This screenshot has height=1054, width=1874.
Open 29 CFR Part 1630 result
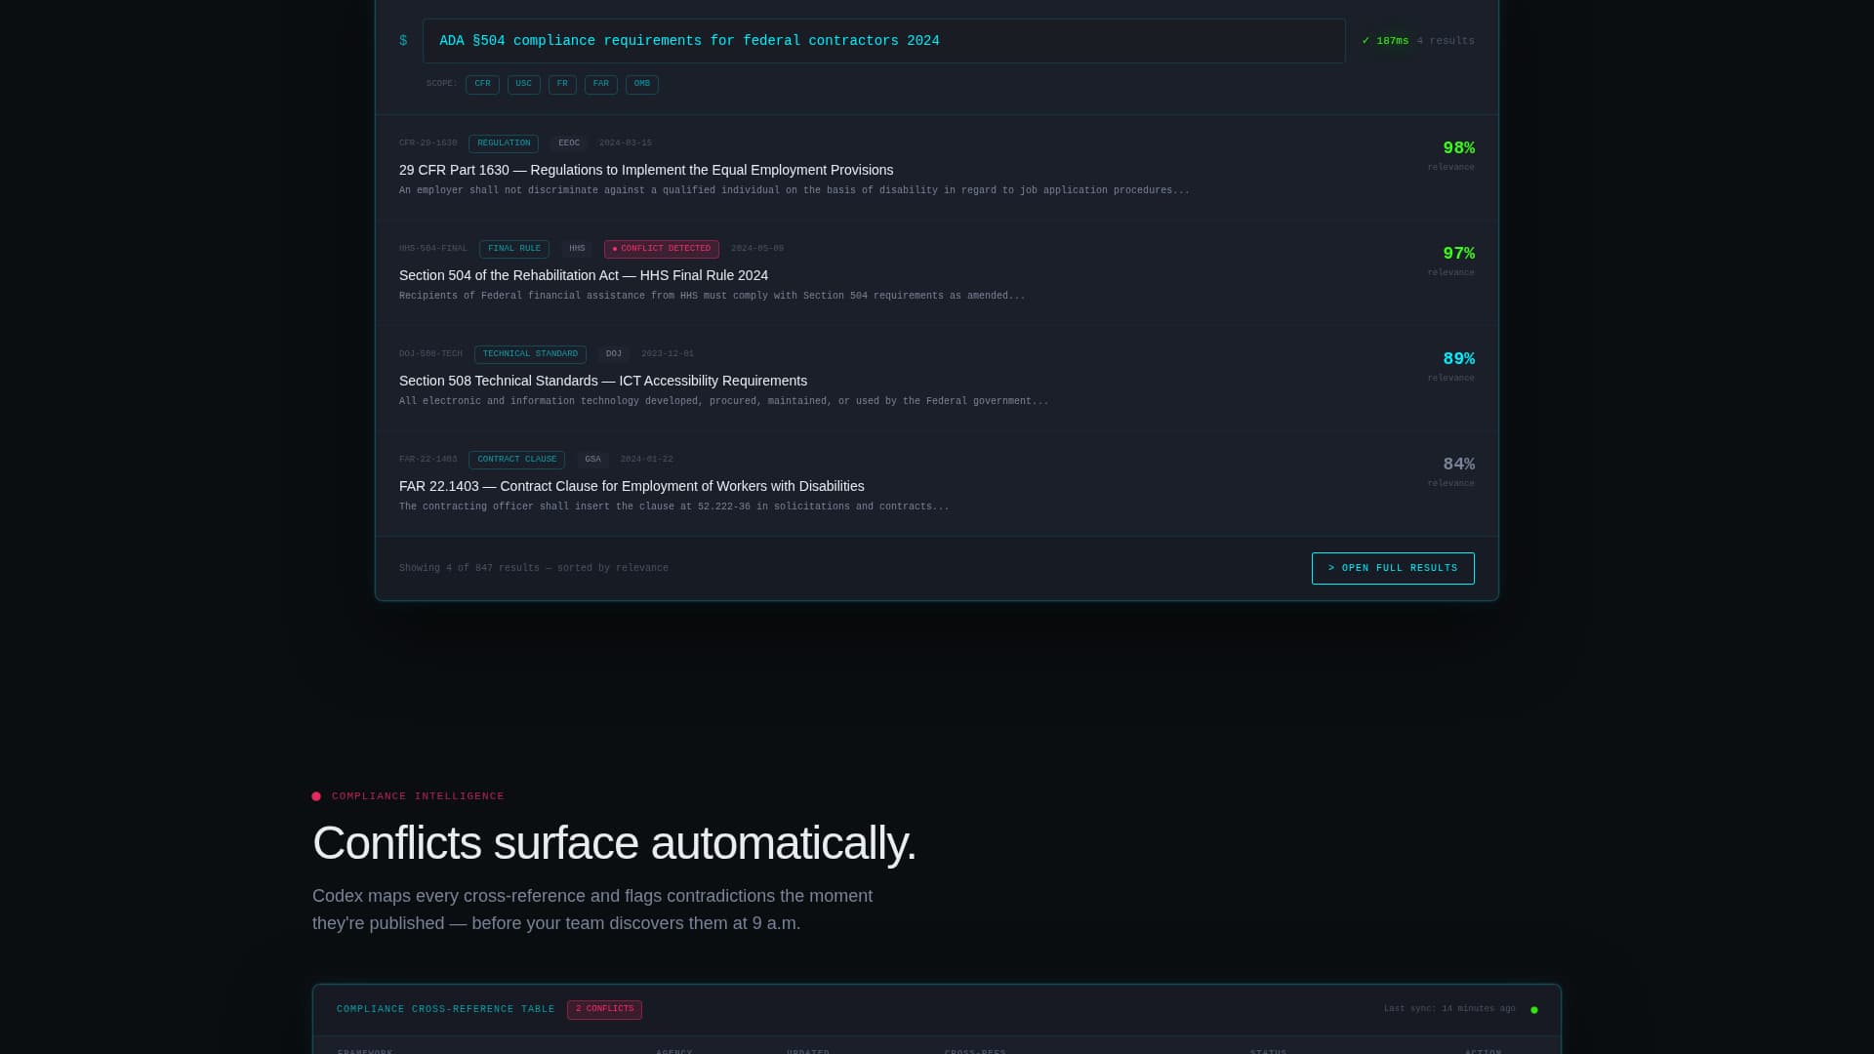tap(937, 167)
